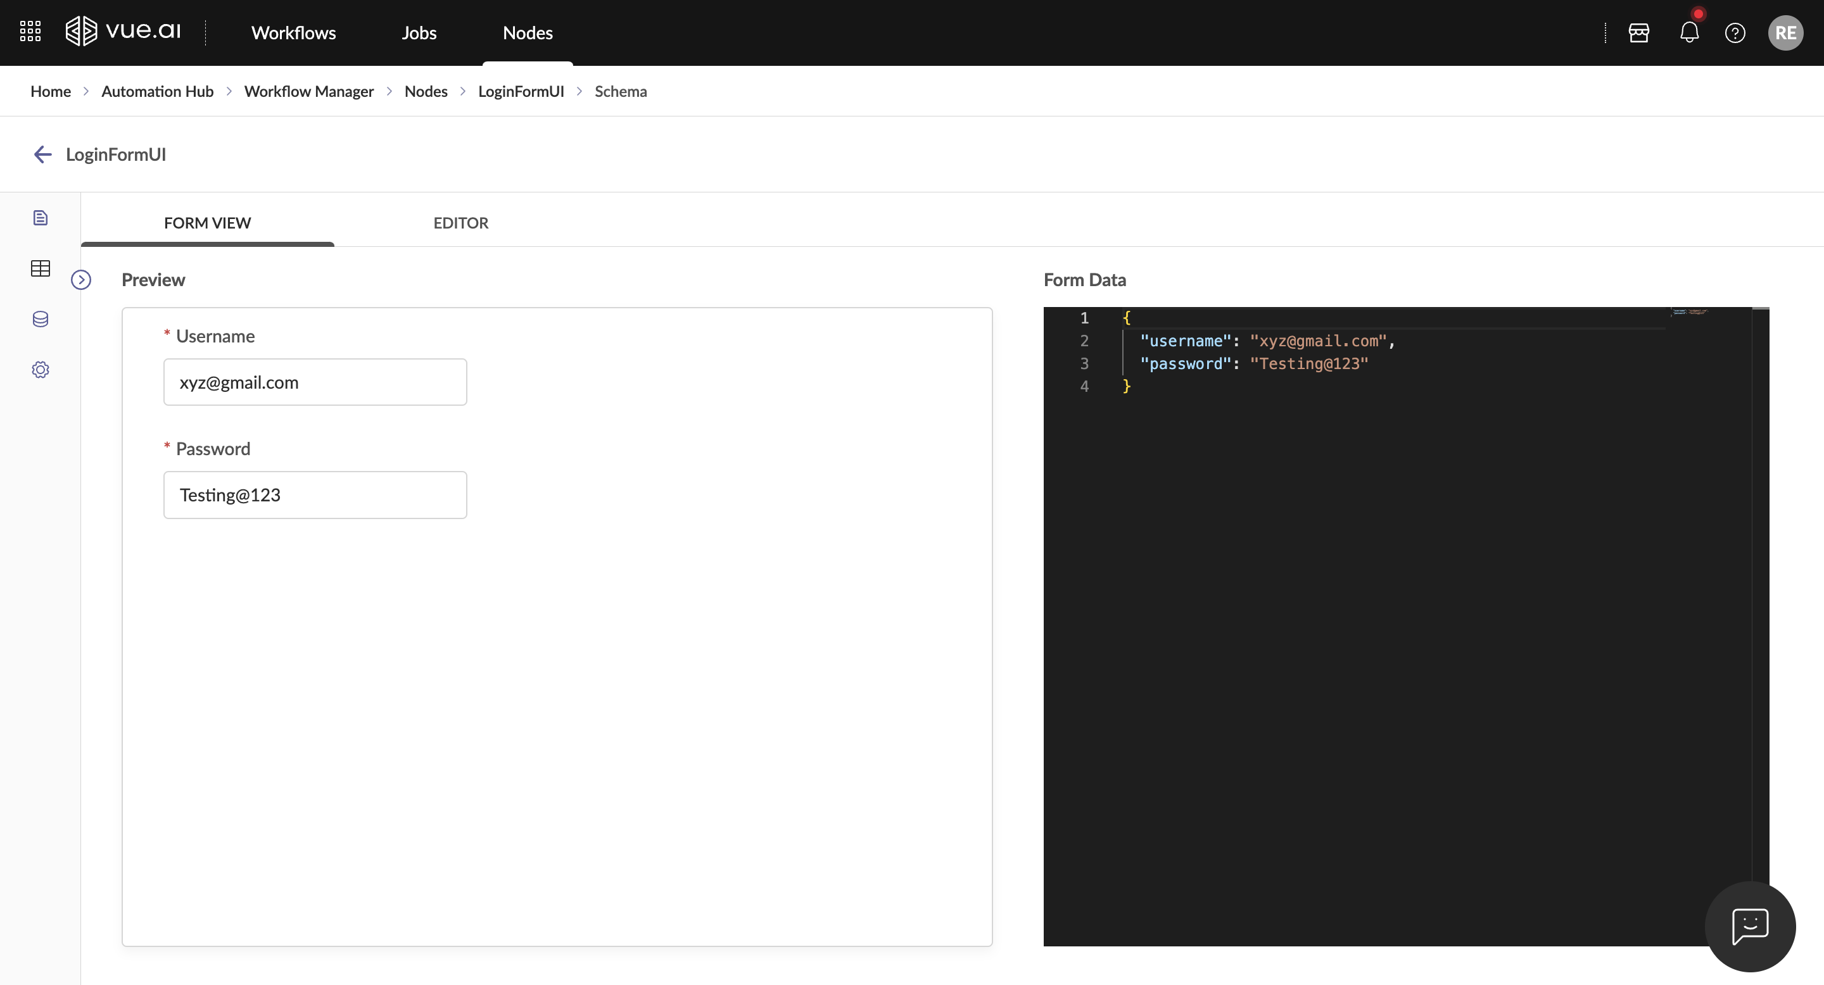Select the document icon in sidebar
Screen dimensions: 1824x985
point(41,217)
